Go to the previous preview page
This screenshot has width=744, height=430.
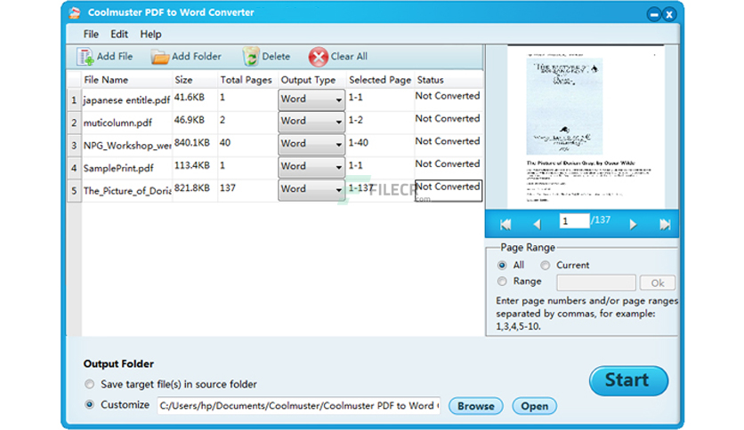(x=538, y=224)
